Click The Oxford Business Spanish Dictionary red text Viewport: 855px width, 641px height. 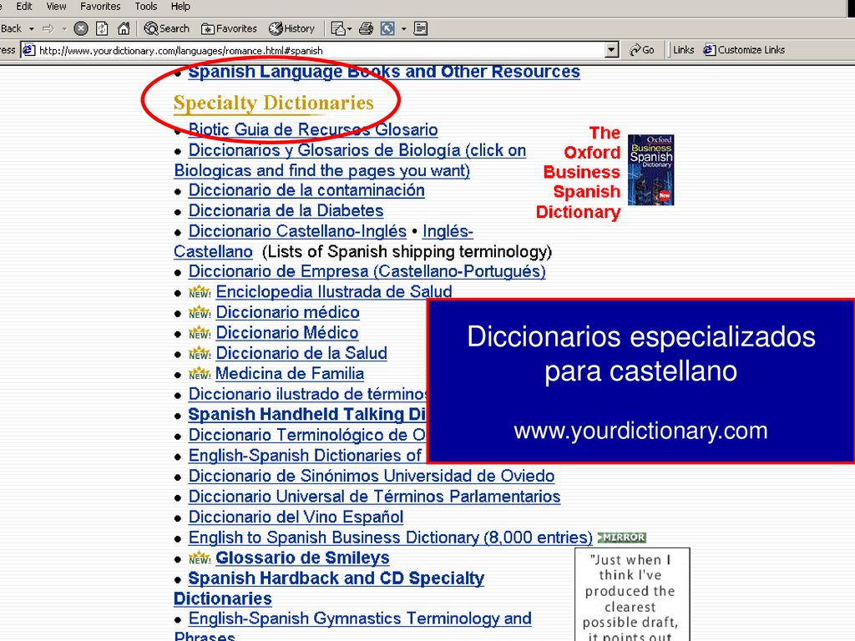[579, 172]
